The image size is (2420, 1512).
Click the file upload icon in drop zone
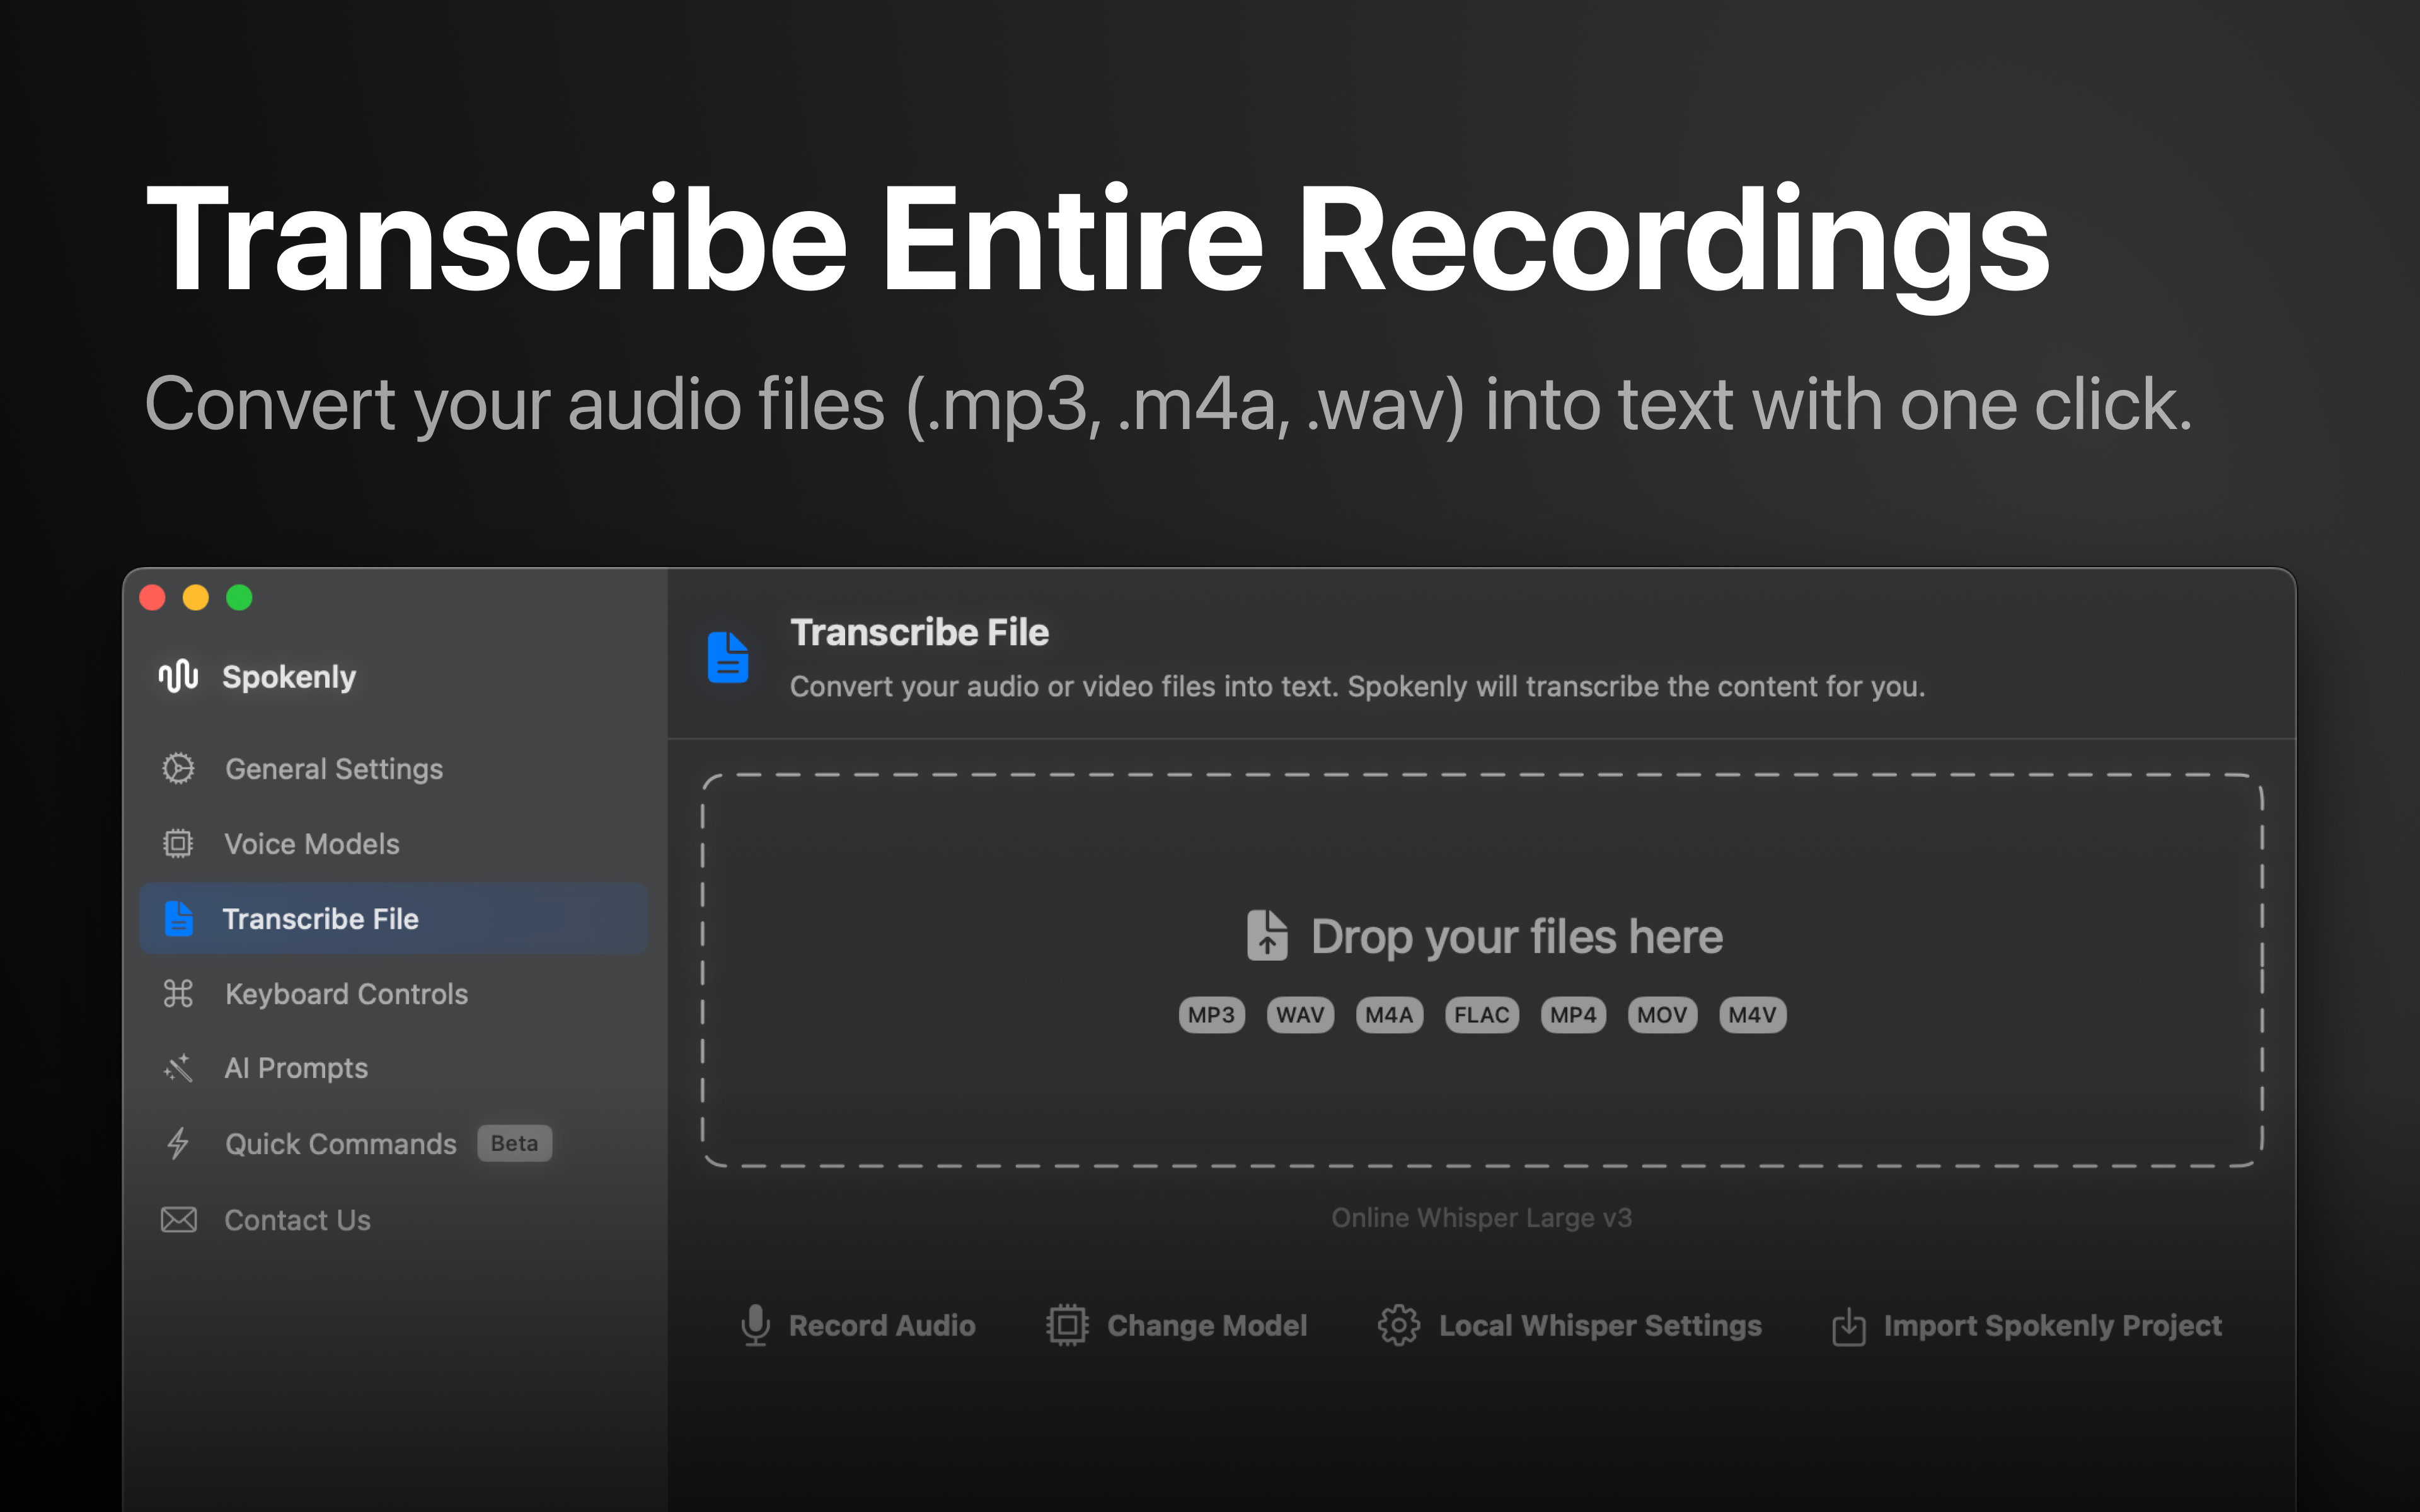point(1267,935)
